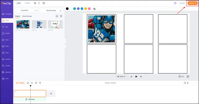Select the black color swatch
This screenshot has height=104, width=199.
pos(67,9)
